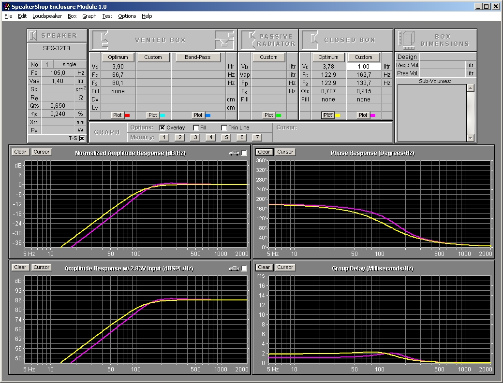This screenshot has width=503, height=383.
Task: Open the Graph menu
Action: 89,16
